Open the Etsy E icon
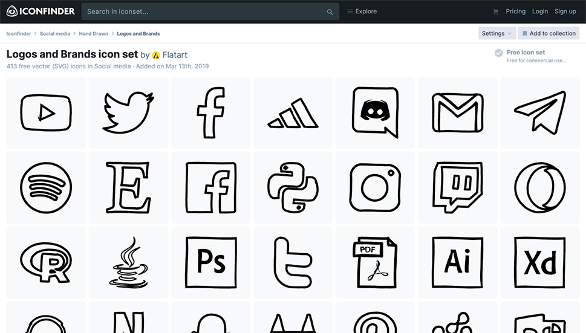The image size is (586, 333). click(x=128, y=187)
